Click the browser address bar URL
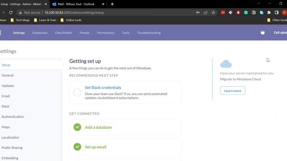 74,13
